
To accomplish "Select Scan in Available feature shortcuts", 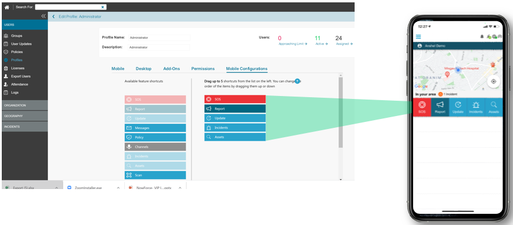I will 155,175.
